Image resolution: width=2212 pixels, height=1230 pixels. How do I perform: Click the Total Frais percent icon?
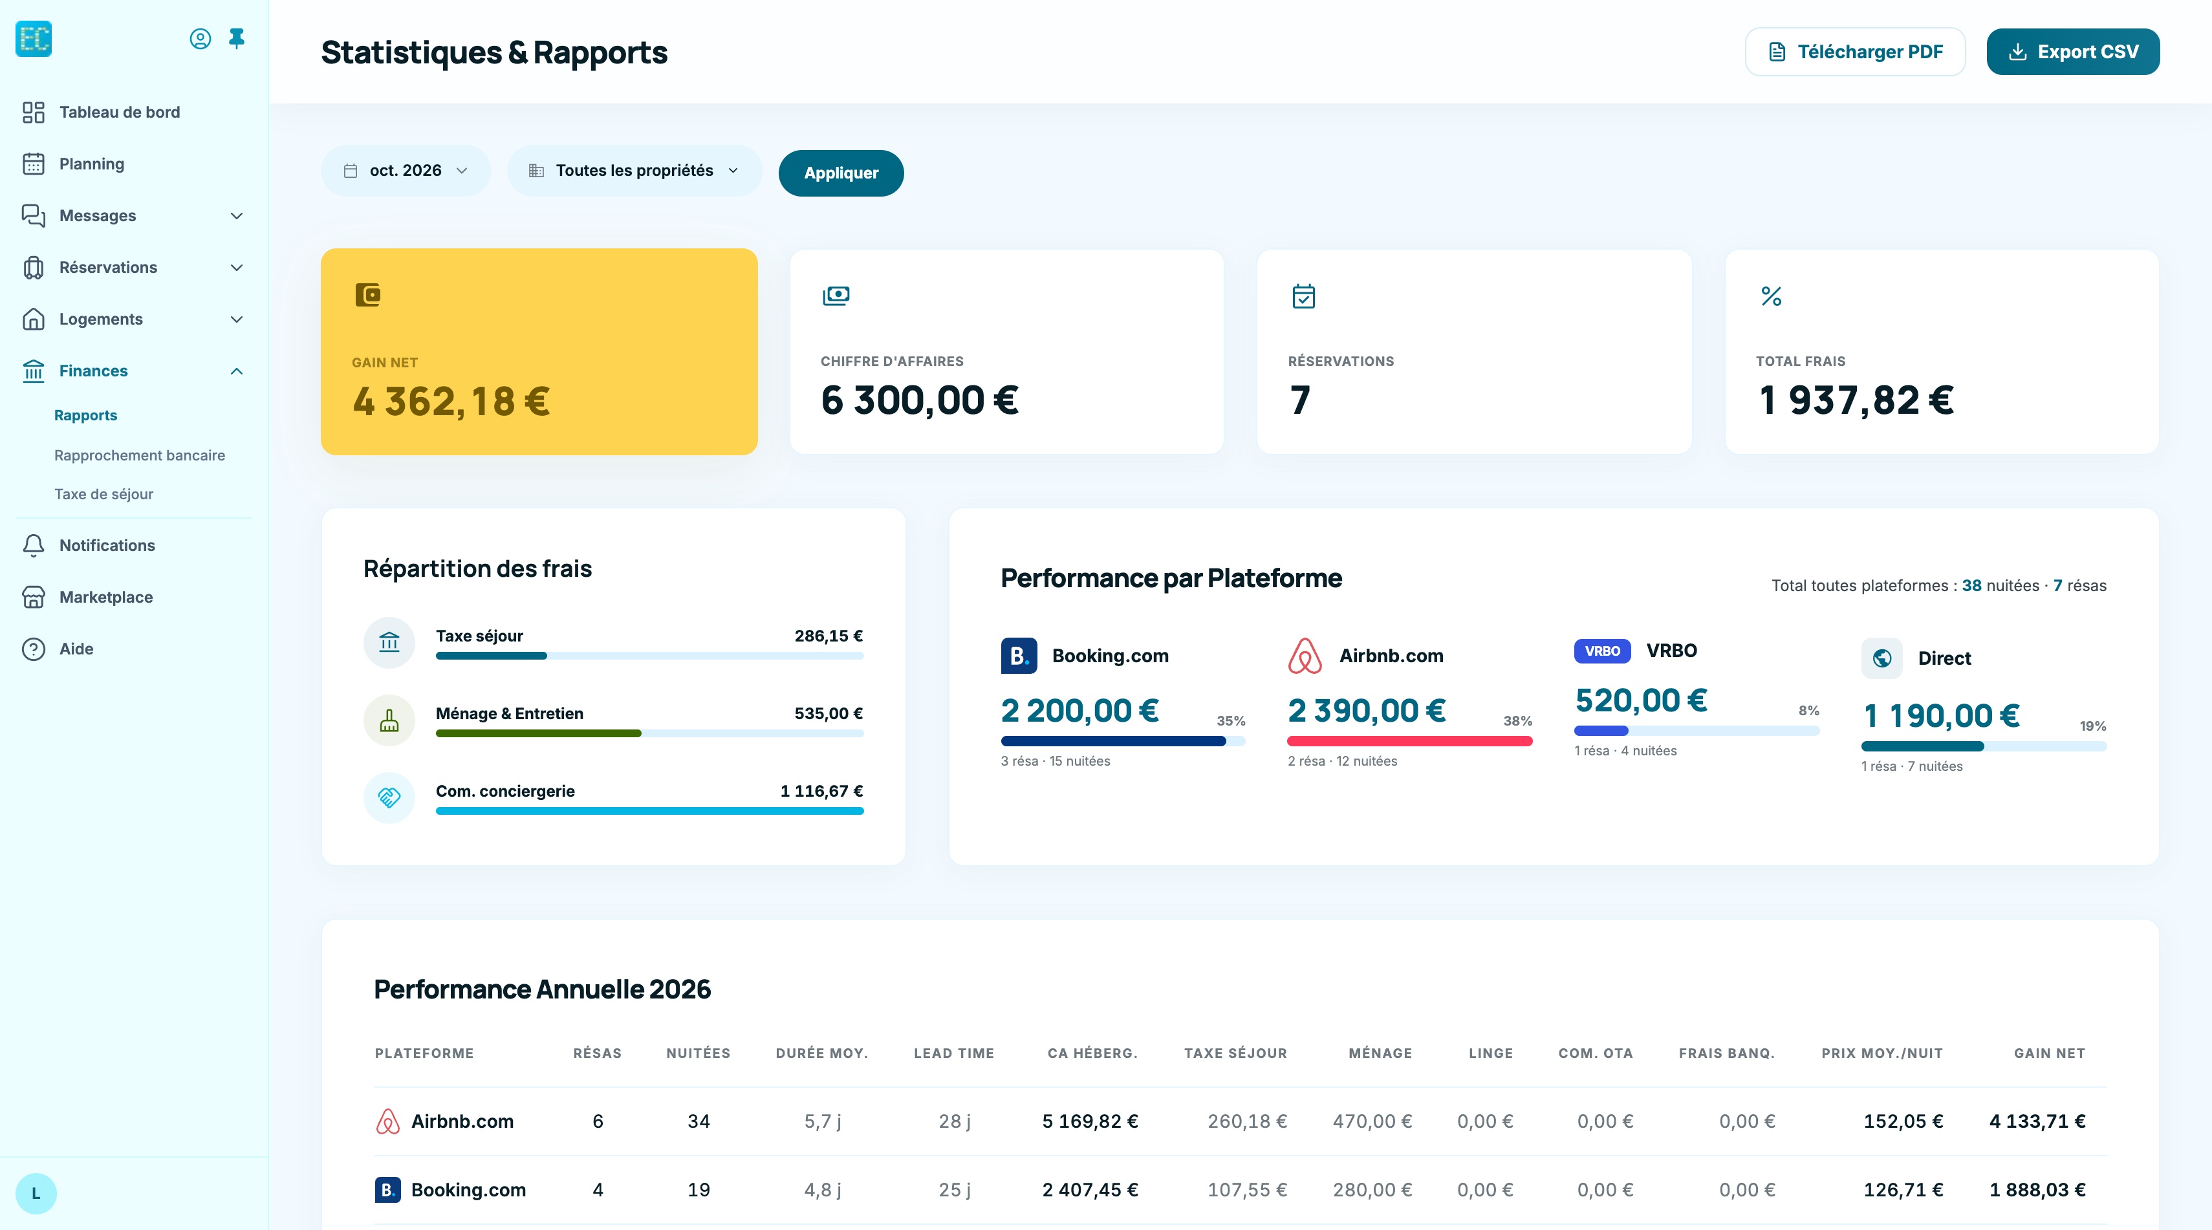[x=1771, y=296]
